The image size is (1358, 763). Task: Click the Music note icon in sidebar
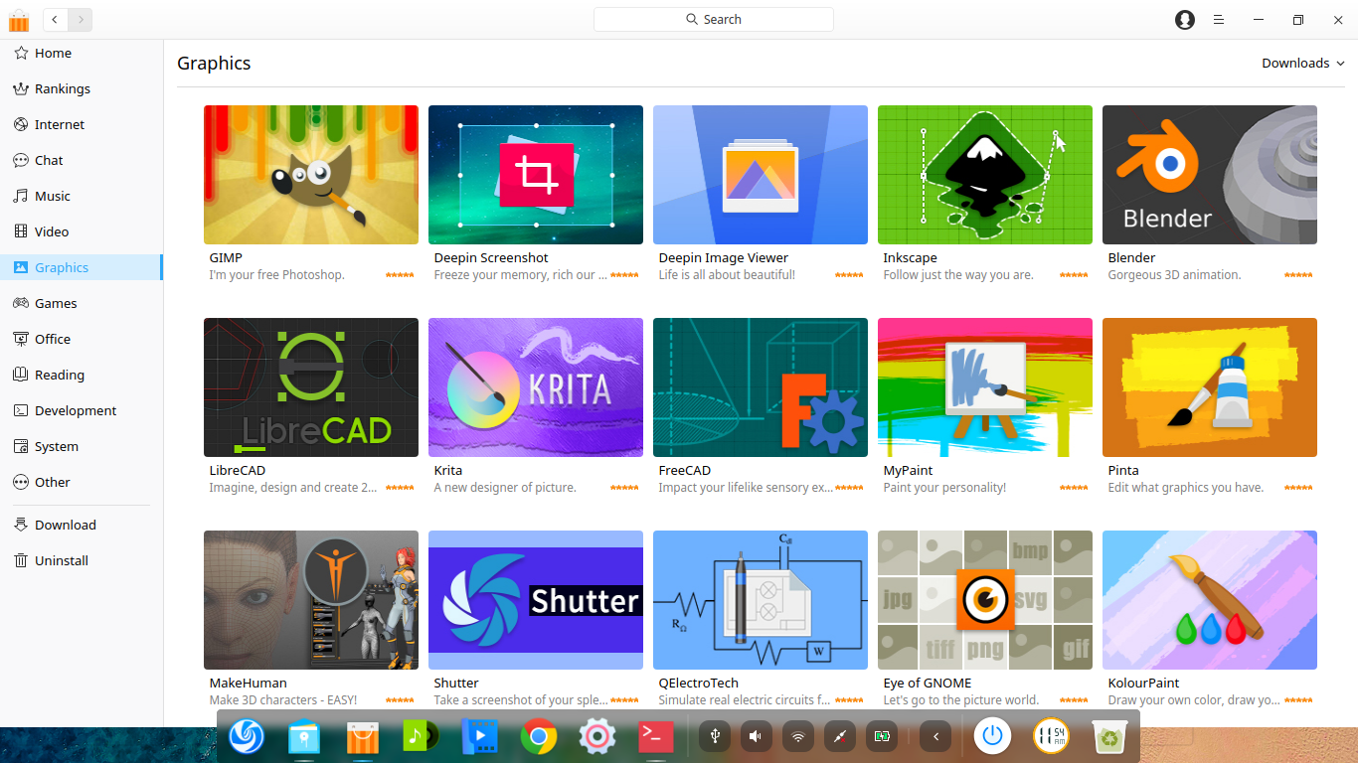pyautogui.click(x=20, y=196)
